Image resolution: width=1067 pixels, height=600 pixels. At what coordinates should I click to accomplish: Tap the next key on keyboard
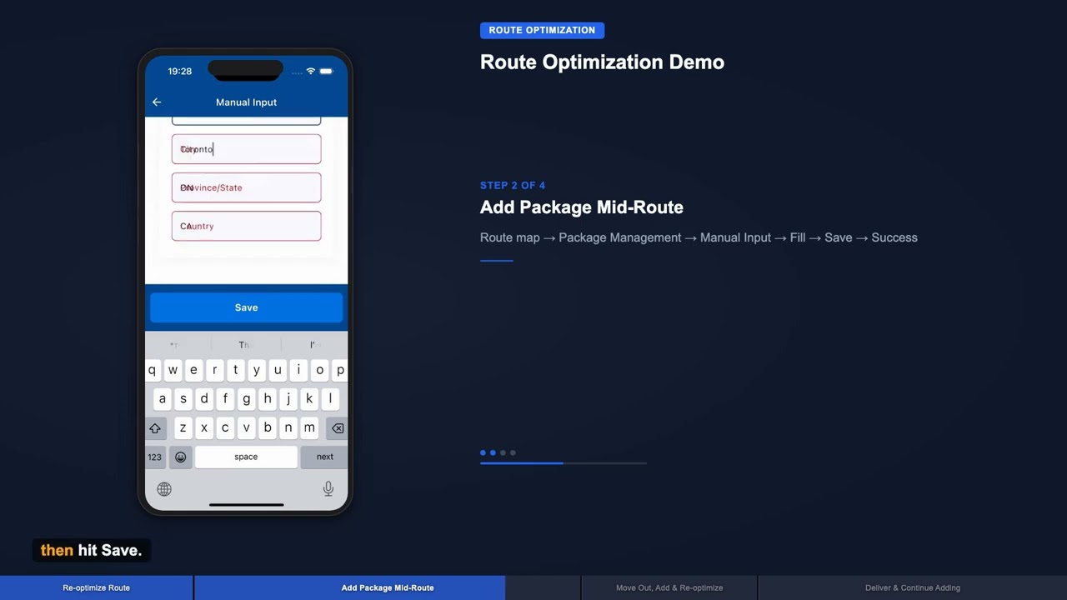pos(324,457)
